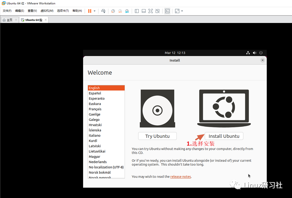Image resolution: width=292 pixels, height=198 pixels.
Task: Select Hrvatski in the language list
Action: (x=106, y=125)
